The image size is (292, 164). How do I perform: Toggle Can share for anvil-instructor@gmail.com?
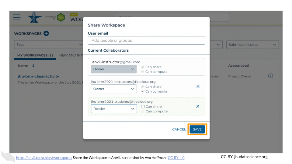142,67
